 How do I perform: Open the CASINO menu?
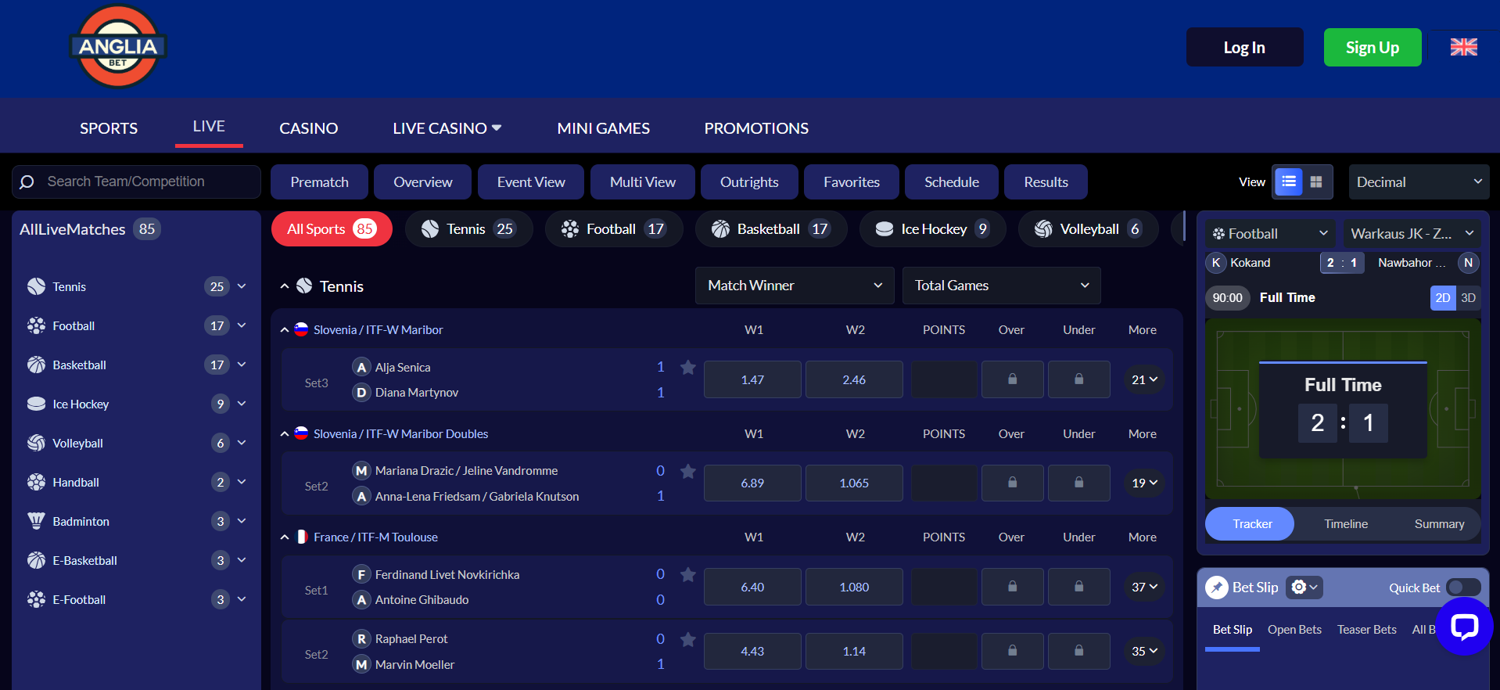[309, 128]
